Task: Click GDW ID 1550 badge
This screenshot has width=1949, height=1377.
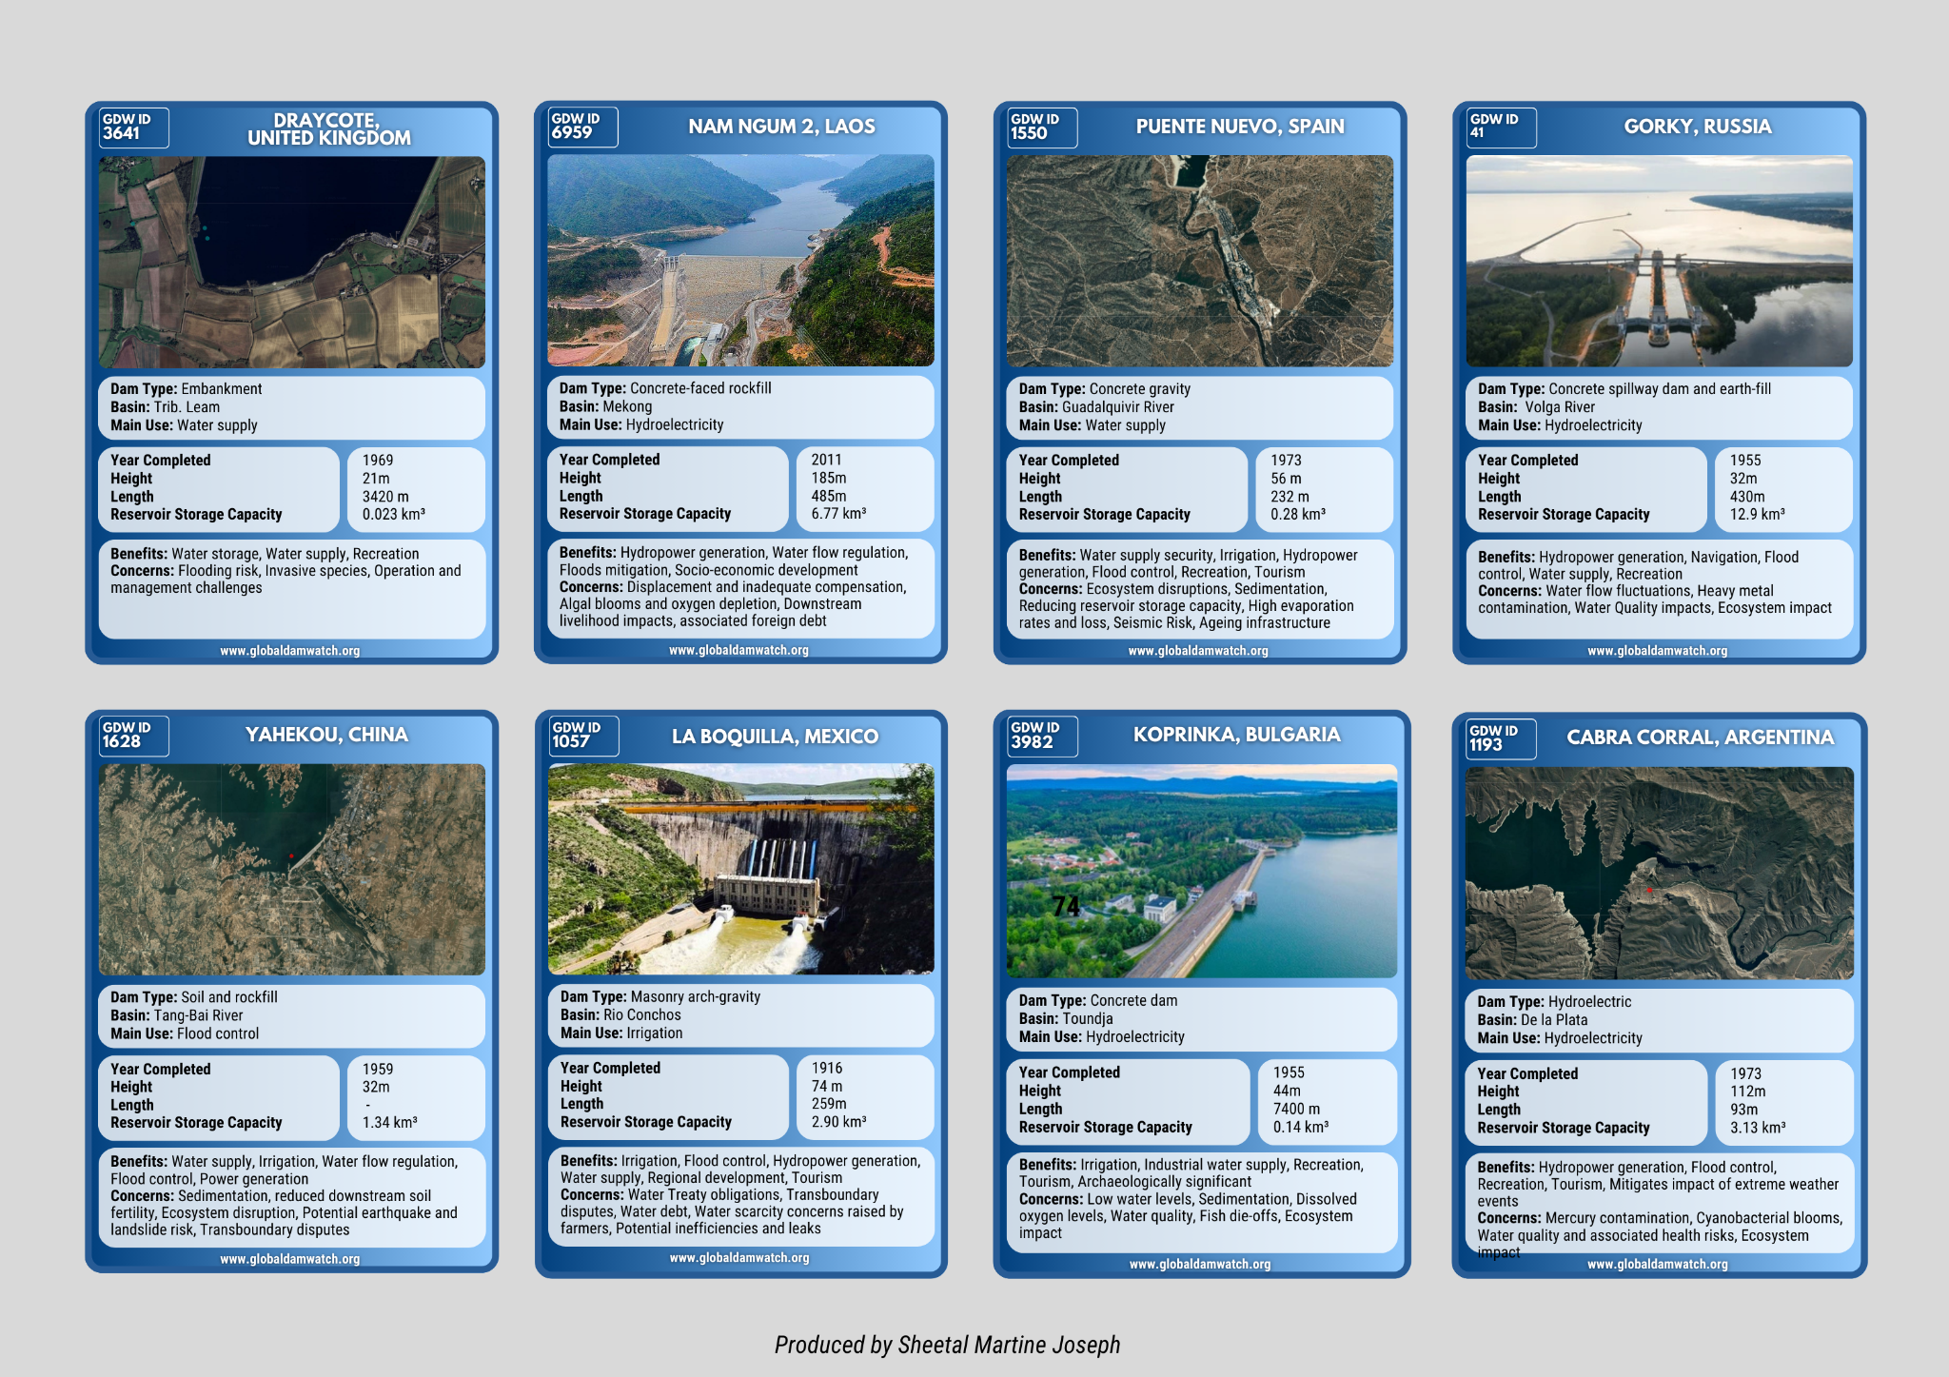Action: tap(1041, 128)
